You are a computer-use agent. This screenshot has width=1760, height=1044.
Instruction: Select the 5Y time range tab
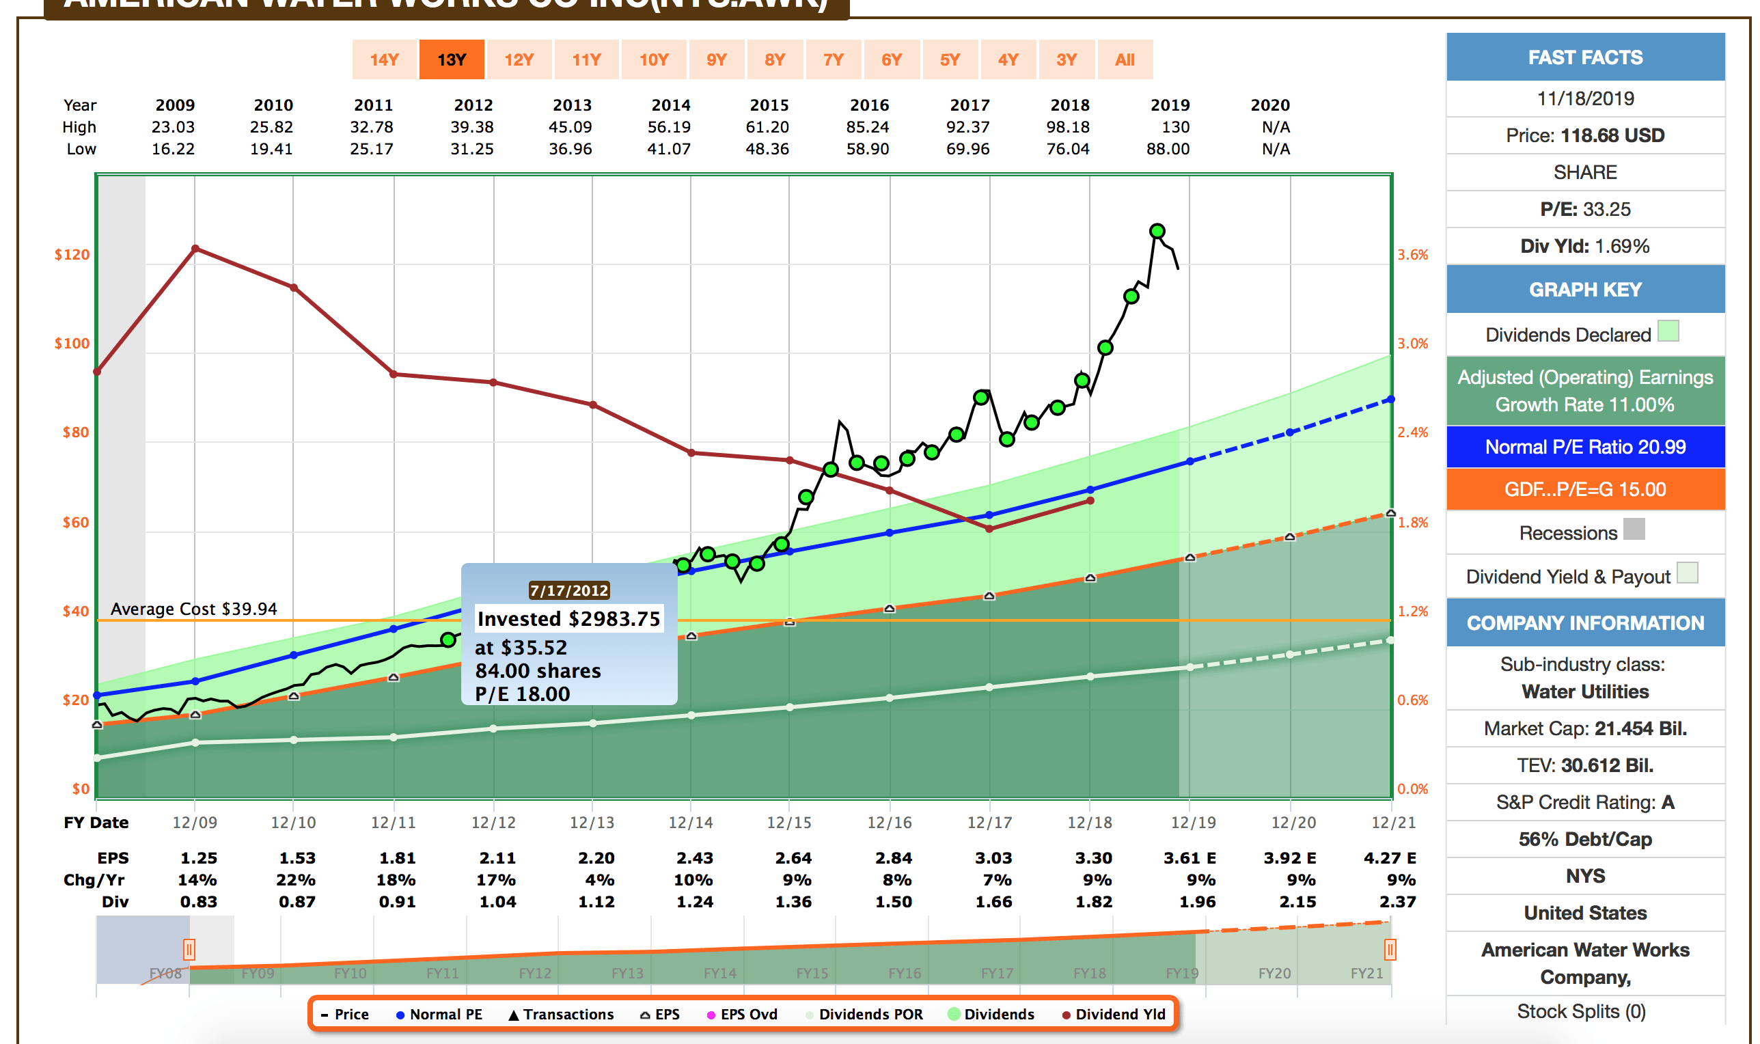pyautogui.click(x=949, y=60)
